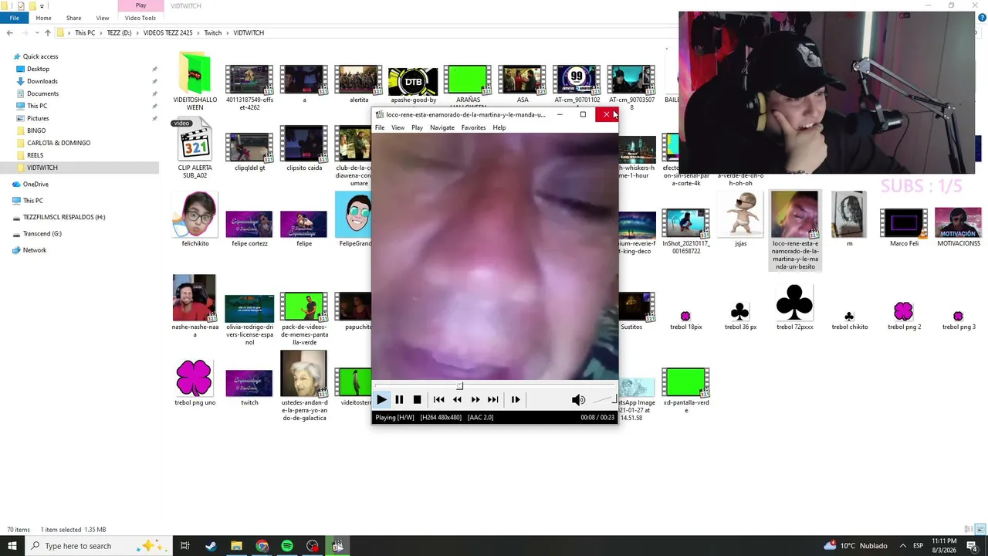
Task: Click the media player volume slider
Action: click(x=604, y=399)
